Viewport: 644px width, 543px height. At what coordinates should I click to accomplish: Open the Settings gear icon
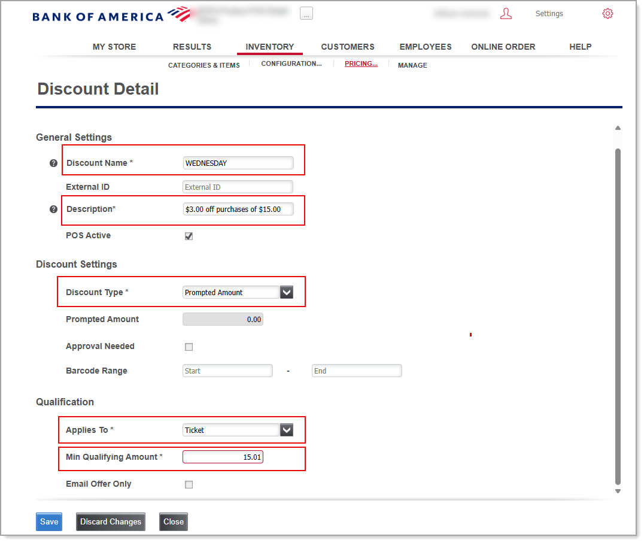click(x=607, y=13)
